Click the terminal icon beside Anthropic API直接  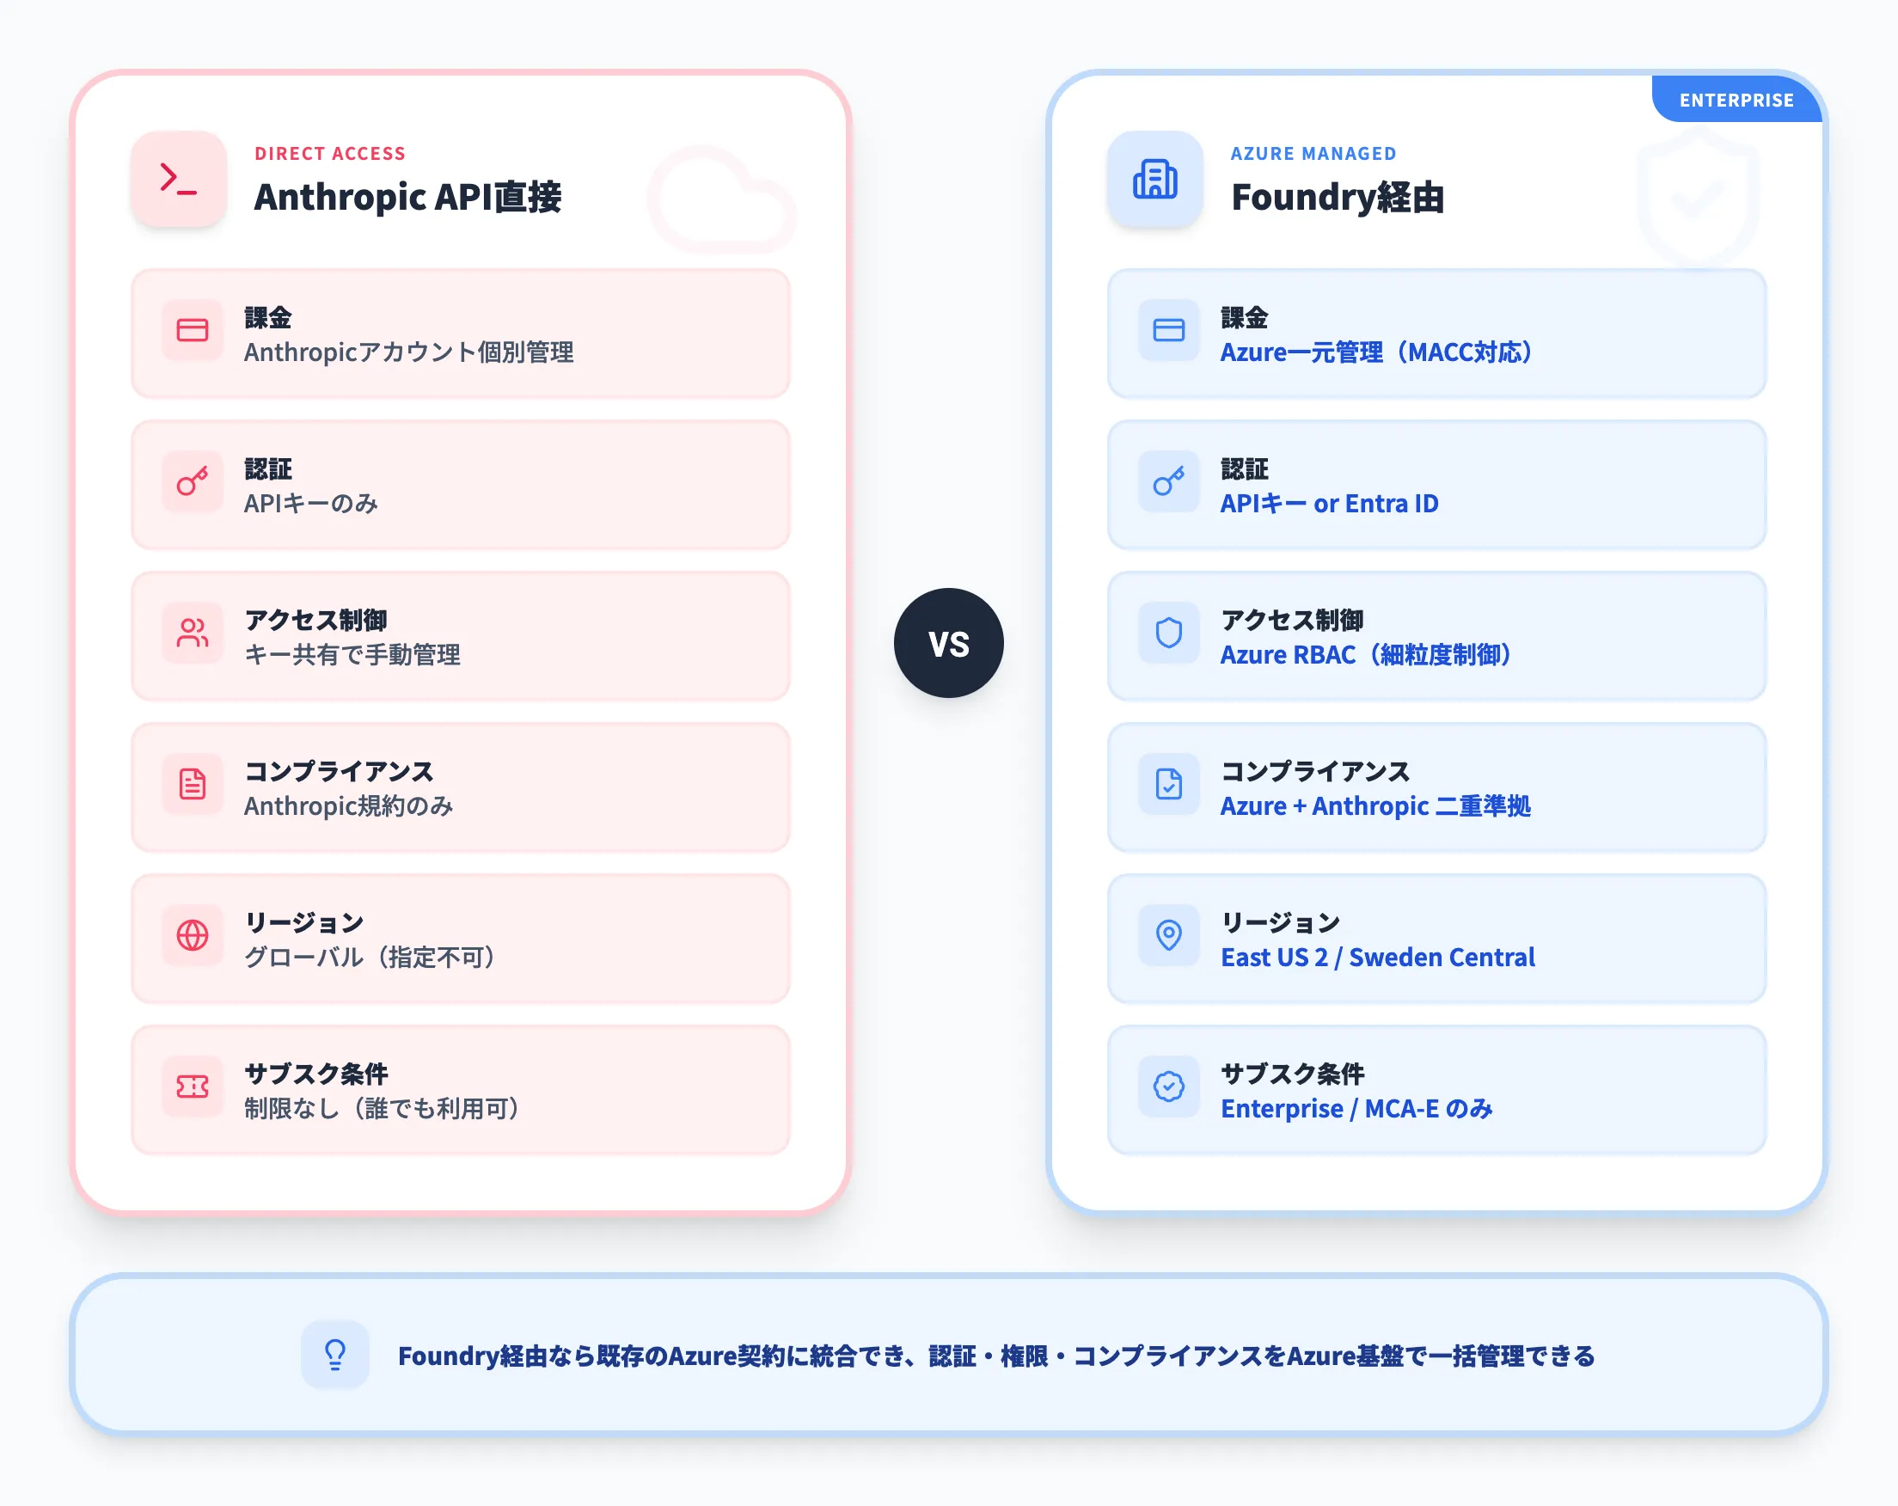tap(179, 180)
